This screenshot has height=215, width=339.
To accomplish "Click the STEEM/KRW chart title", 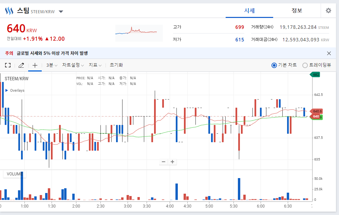I will 17,79.
